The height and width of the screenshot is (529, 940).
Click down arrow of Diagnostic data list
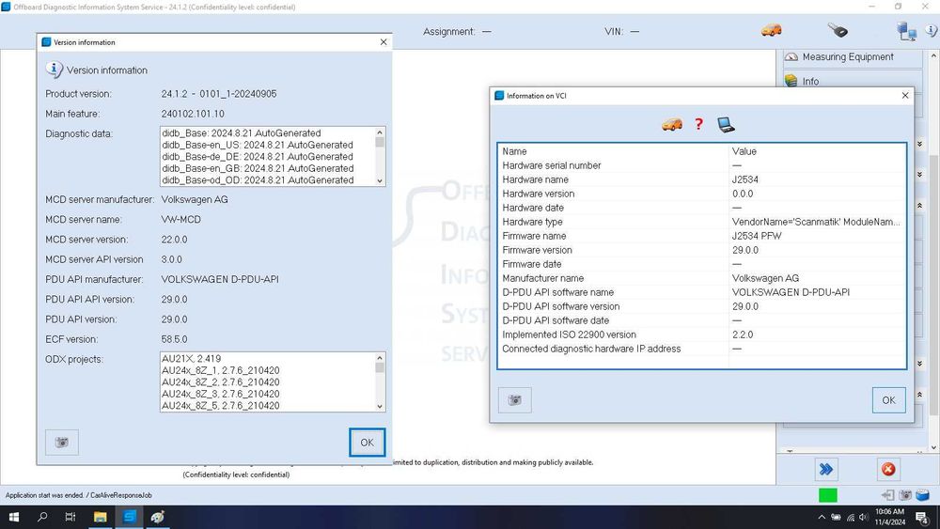380,180
